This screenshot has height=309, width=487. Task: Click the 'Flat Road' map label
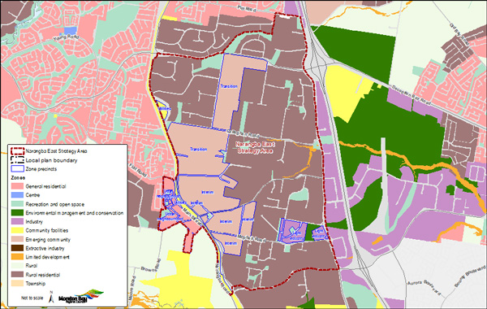(138, 170)
